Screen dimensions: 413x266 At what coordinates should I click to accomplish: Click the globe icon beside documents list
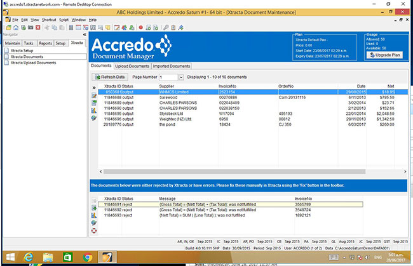94,118
